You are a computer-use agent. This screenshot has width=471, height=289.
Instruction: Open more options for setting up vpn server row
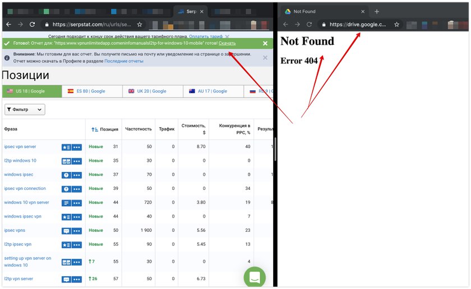tap(77, 262)
